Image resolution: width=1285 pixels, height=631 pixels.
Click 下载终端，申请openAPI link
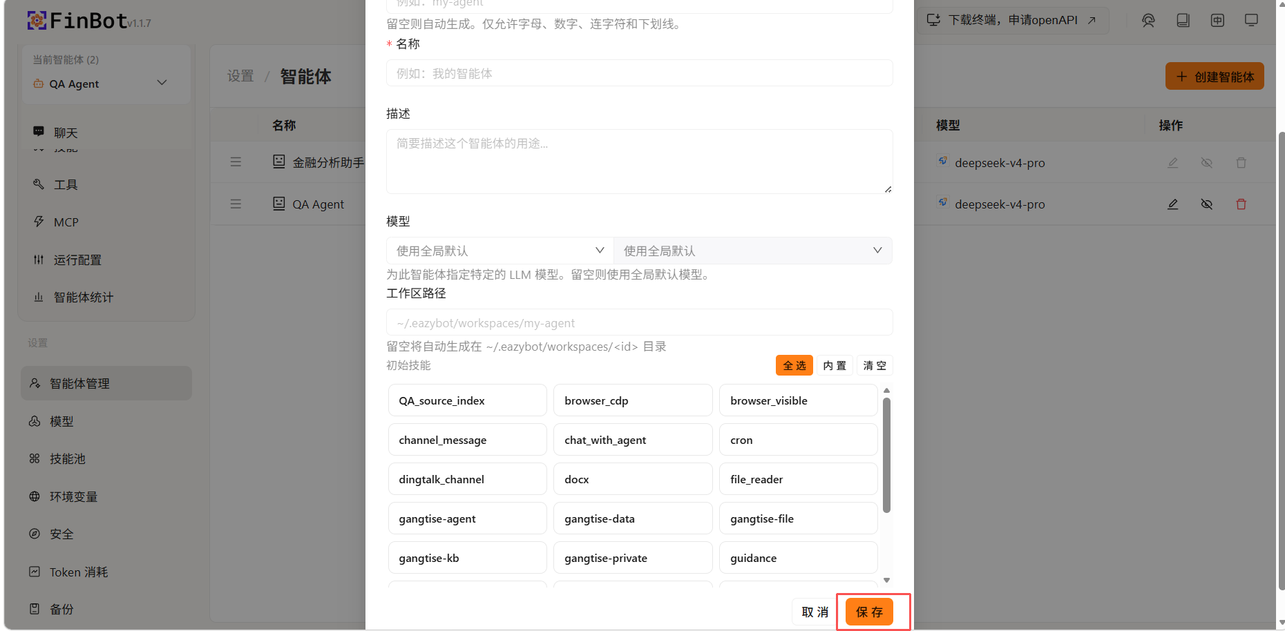(x=1011, y=20)
